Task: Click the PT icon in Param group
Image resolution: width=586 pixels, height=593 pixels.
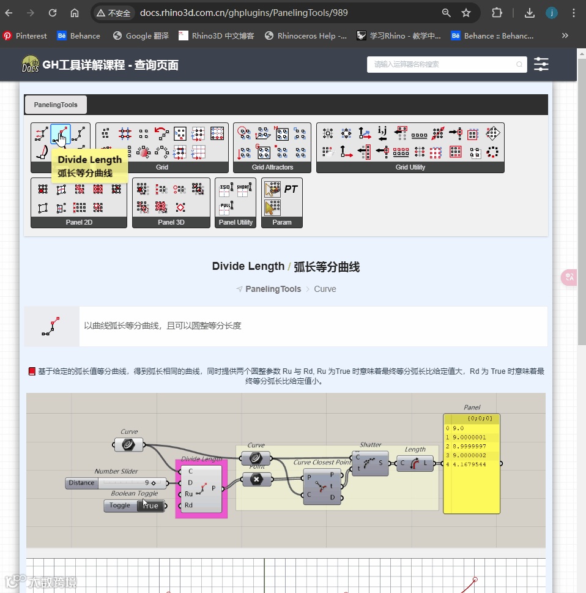Action: coord(291,189)
